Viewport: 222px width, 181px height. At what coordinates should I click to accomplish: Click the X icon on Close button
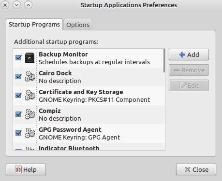click(x=188, y=169)
